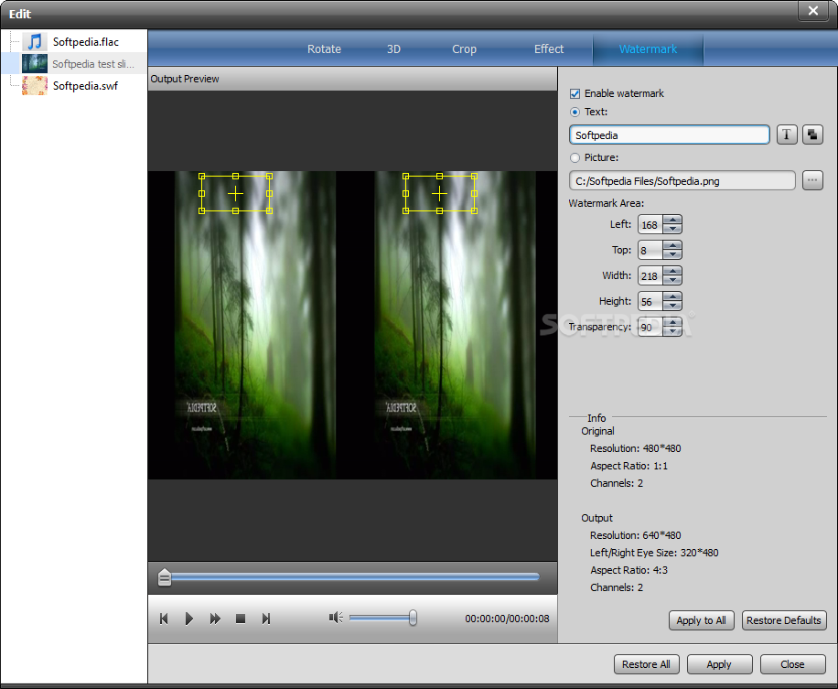Screen dimensions: 838x689
Task: Select the Softpedia.swf thumbnail
Action: pyautogui.click(x=35, y=85)
